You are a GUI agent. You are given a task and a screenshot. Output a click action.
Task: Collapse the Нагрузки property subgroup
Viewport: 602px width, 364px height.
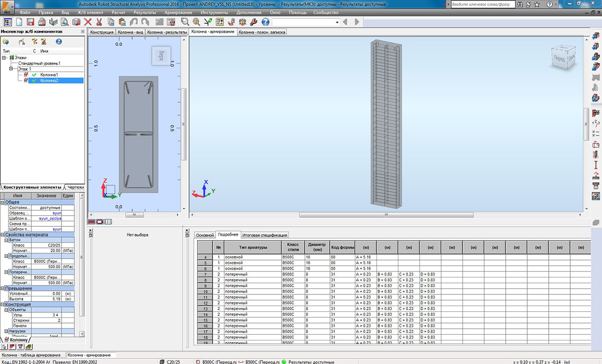point(6,331)
